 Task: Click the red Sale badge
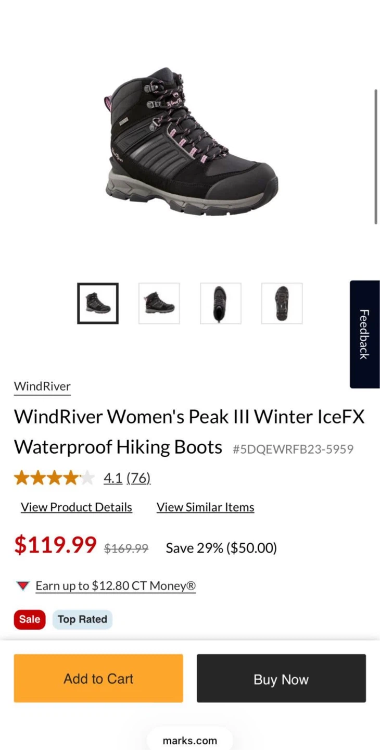click(x=30, y=619)
